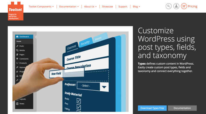Screen dimensions: 206x114
Task: Select the Posts pin icon in sidebar
Action: [17, 46]
